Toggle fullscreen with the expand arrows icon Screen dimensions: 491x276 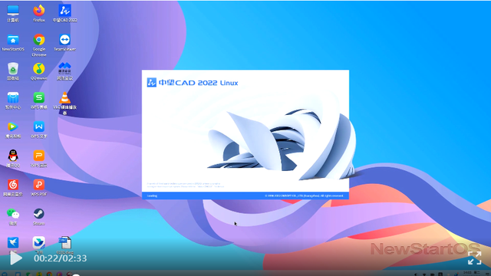click(474, 258)
